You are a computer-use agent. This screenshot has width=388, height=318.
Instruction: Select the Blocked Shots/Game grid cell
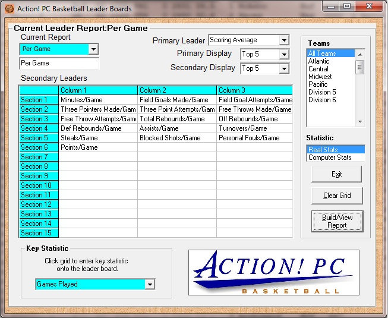point(176,138)
